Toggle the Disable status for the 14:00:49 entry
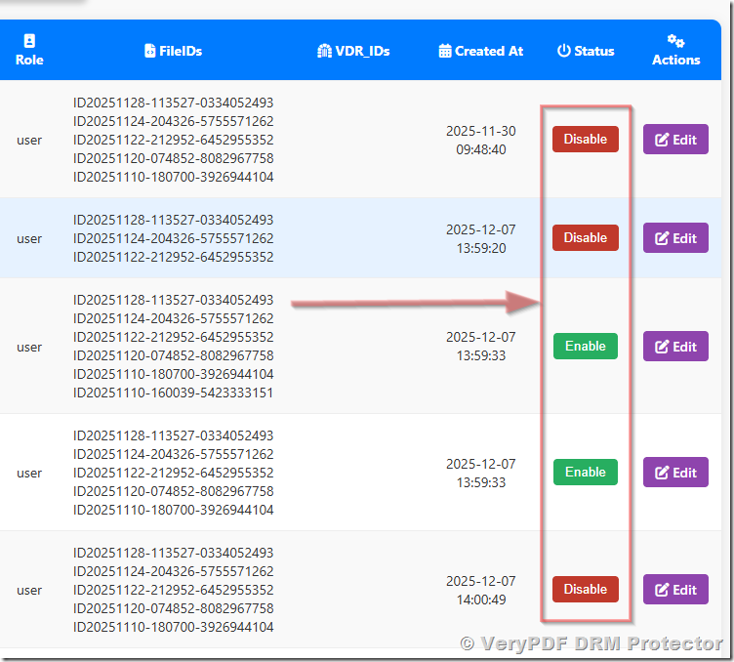Screen dimensions: 734x662 (x=585, y=590)
